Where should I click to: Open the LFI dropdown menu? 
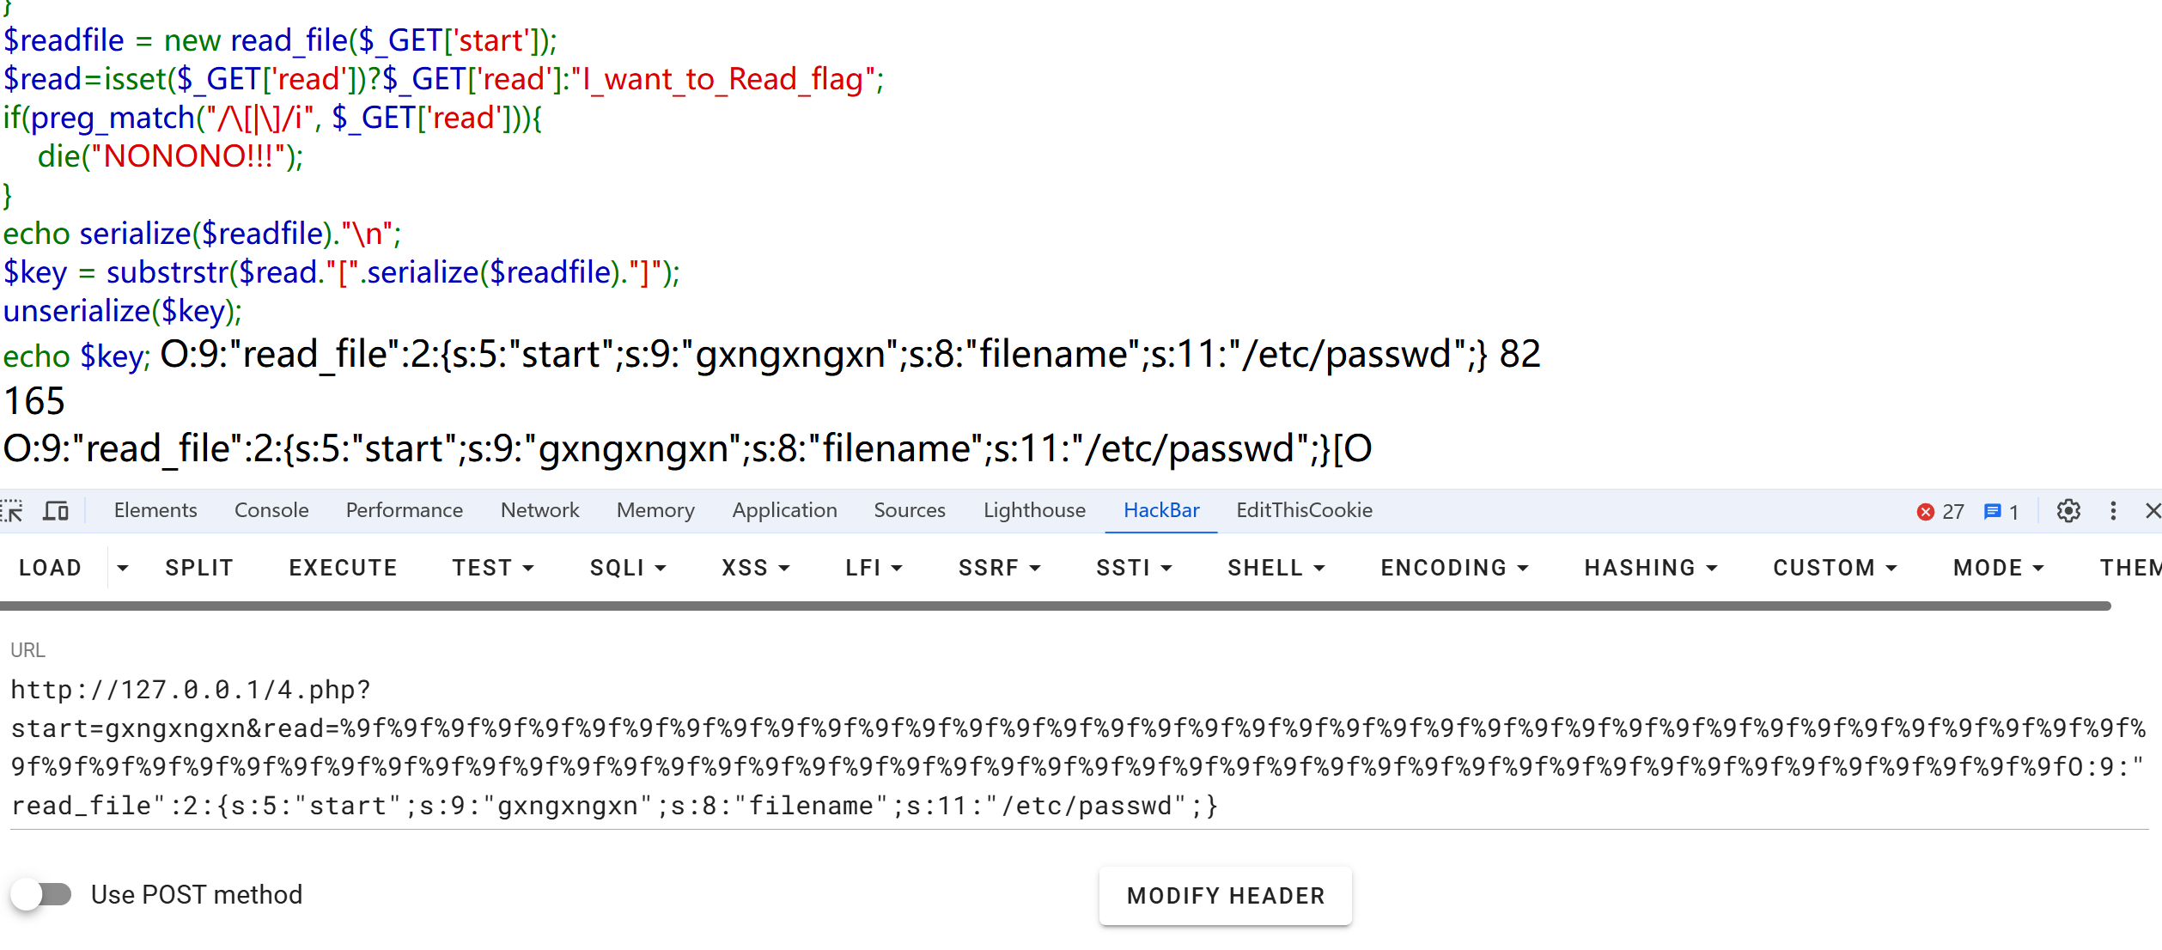(874, 568)
